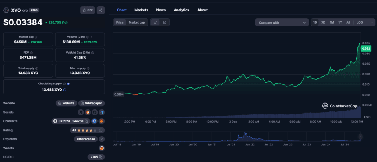Open GitHub social icon
This screenshot has width=377, height=162.
(x=95, y=112)
